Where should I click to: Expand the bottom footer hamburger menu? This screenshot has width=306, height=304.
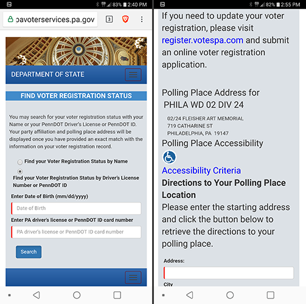[x=133, y=277]
